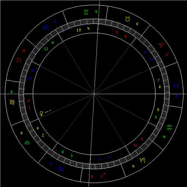This screenshot has height=187, width=187.
Task: Click the yellow Capricorn sign glyph
Action: pyautogui.click(x=142, y=160)
